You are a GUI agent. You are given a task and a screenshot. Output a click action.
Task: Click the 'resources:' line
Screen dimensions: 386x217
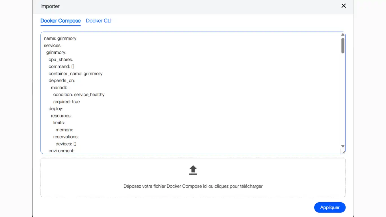coord(61,116)
